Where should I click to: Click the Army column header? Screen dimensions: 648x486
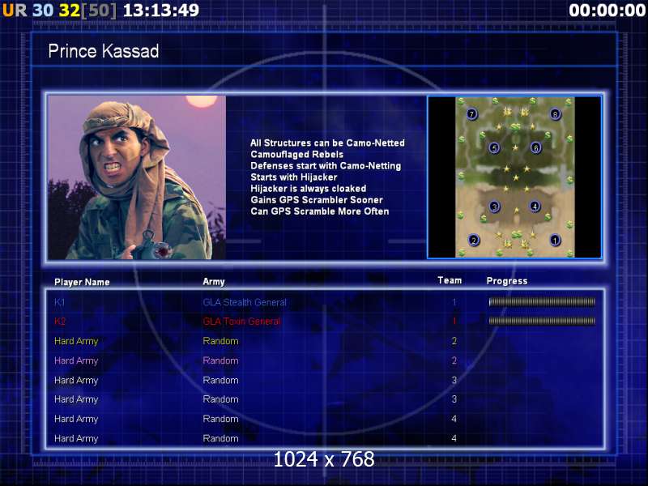(214, 282)
